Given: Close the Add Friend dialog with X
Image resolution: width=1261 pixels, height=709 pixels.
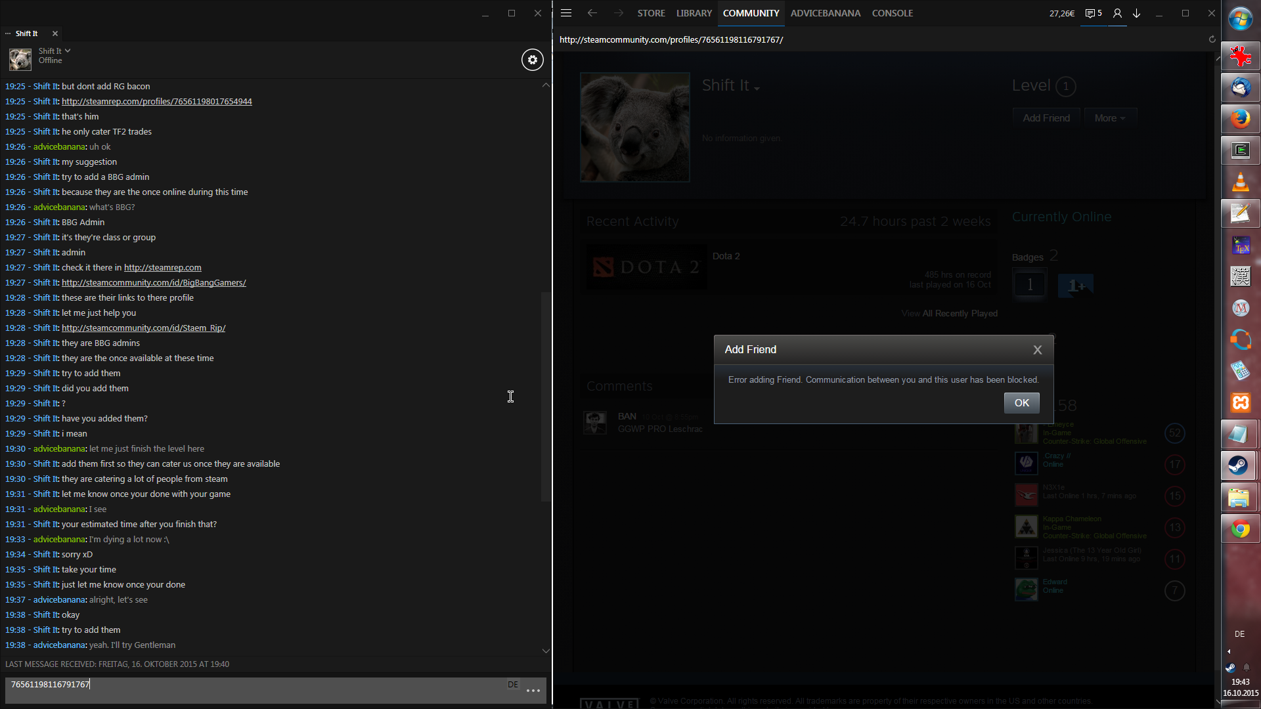Looking at the screenshot, I should coord(1038,350).
